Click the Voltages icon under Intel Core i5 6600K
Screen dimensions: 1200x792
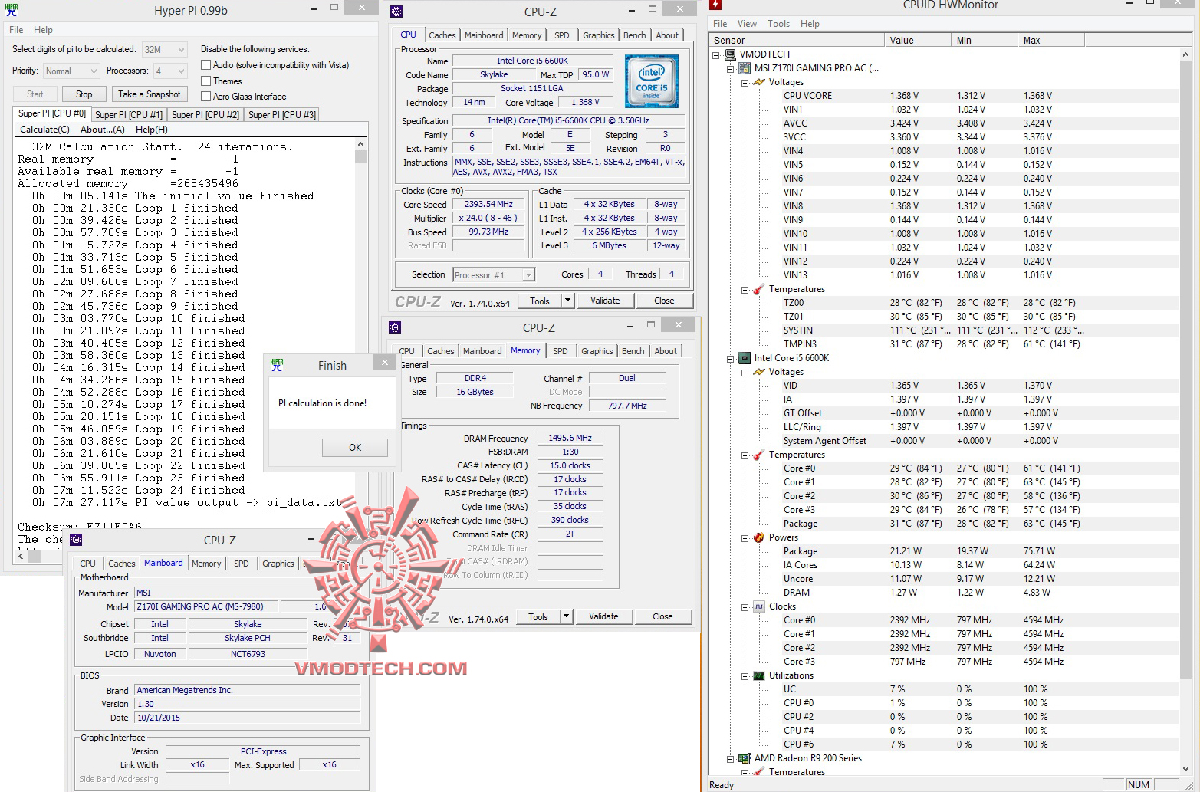pyautogui.click(x=759, y=372)
